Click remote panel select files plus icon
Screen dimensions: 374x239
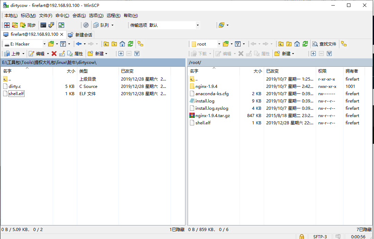(313, 54)
